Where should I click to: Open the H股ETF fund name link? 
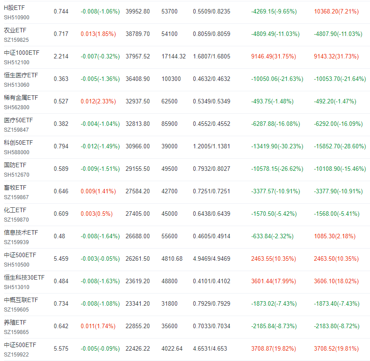pyautogui.click(x=14, y=8)
